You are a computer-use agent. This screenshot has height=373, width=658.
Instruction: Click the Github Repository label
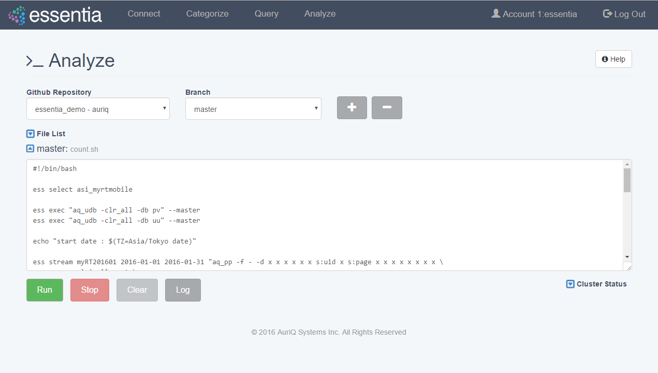pyautogui.click(x=59, y=92)
